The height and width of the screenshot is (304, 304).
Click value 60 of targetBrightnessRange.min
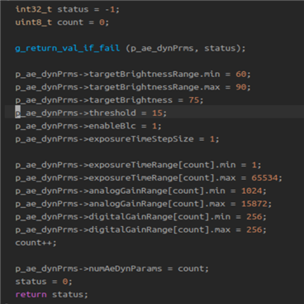(x=240, y=74)
